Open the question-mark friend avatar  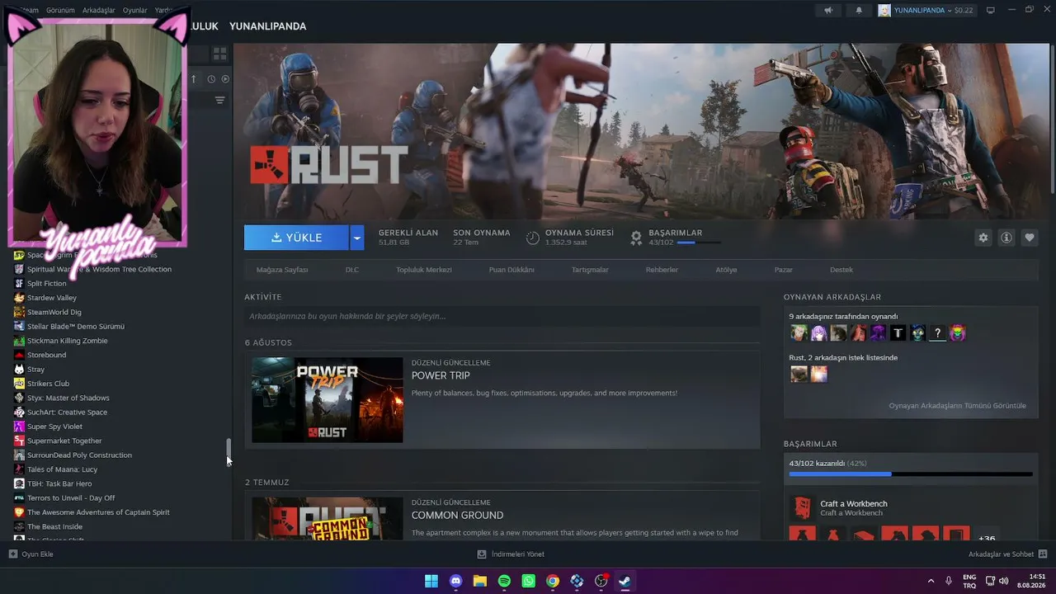point(937,333)
